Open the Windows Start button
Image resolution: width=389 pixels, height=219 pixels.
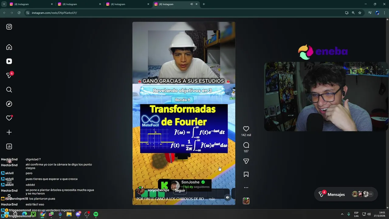point(6,214)
